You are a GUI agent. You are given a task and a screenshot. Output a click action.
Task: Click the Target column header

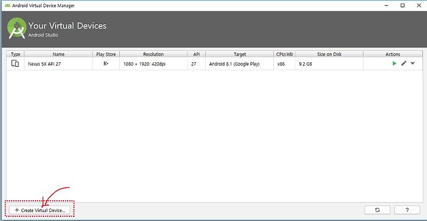240,54
